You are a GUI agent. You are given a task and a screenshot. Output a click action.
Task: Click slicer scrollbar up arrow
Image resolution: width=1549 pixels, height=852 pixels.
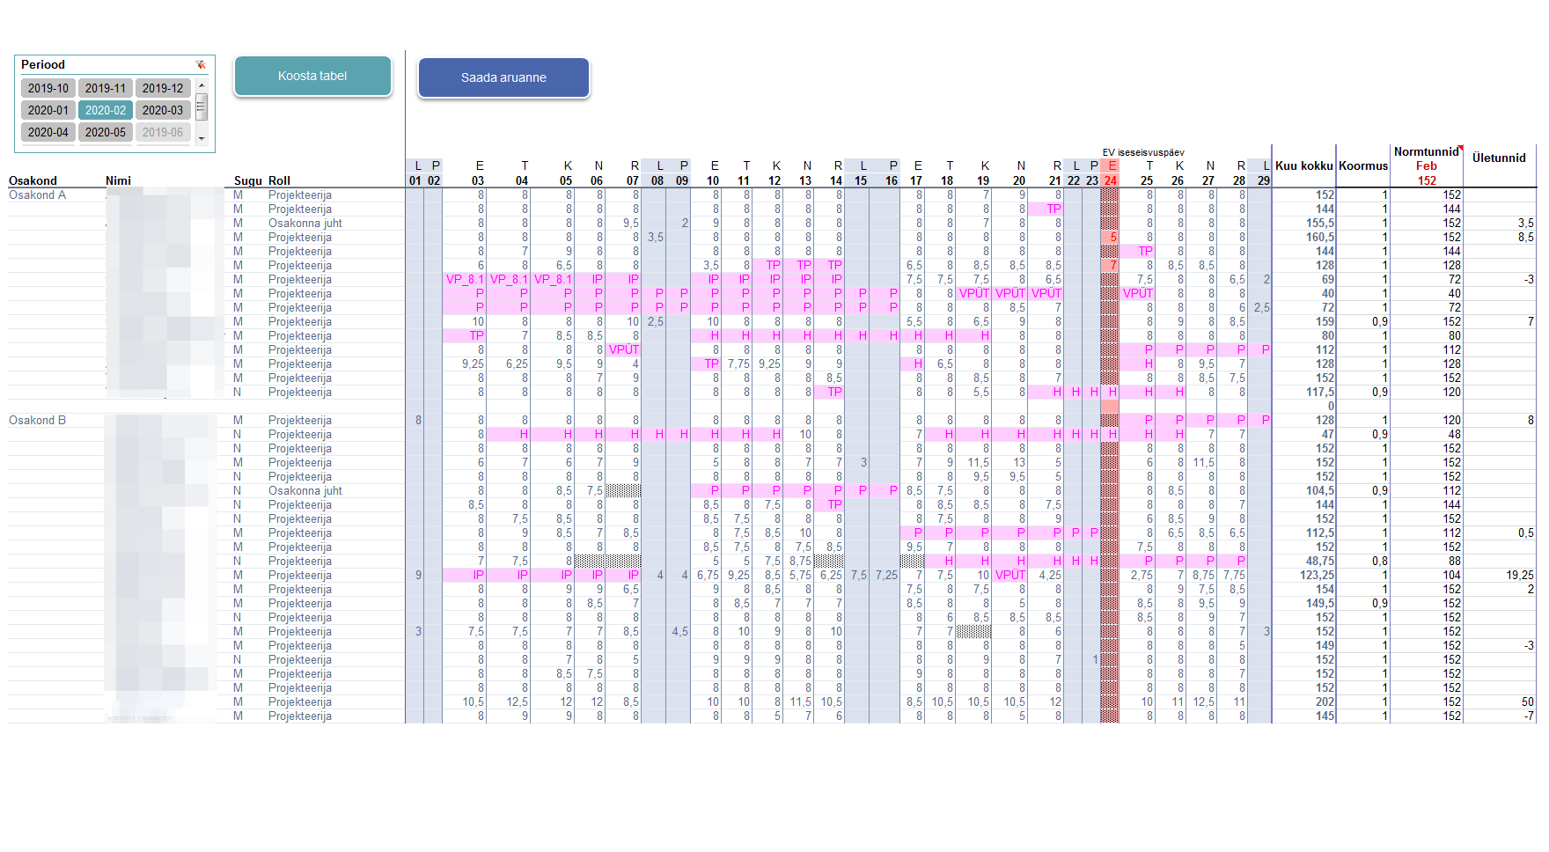click(x=202, y=85)
